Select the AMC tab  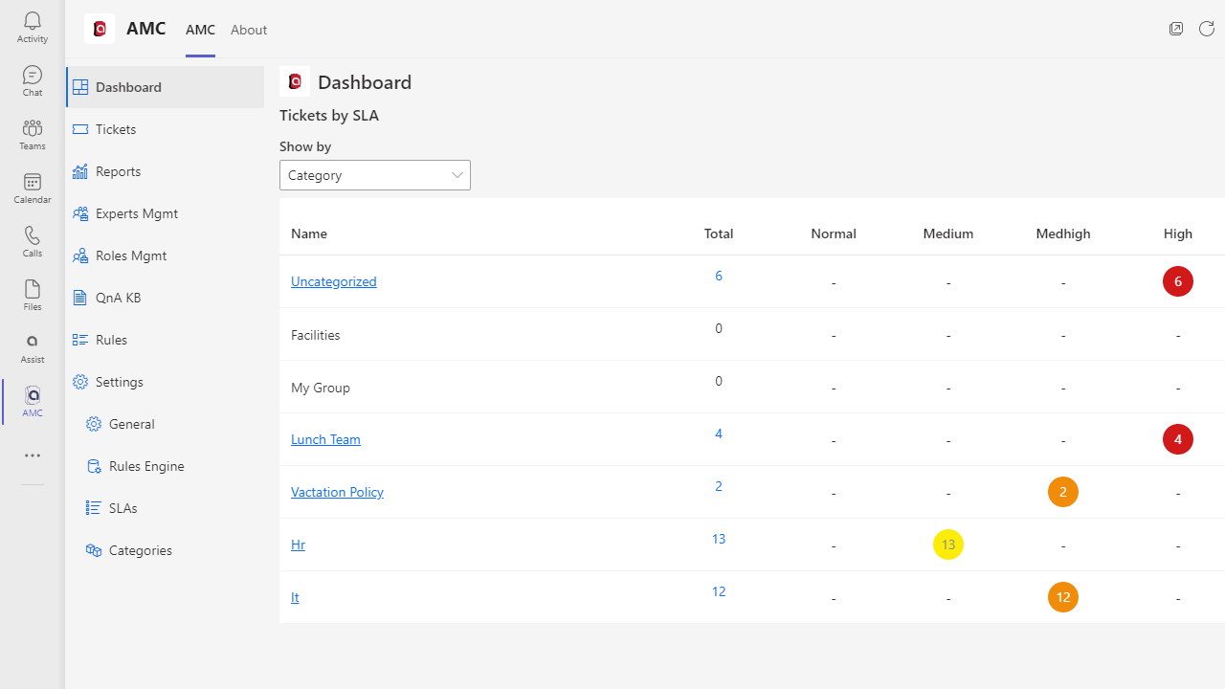coord(200,30)
